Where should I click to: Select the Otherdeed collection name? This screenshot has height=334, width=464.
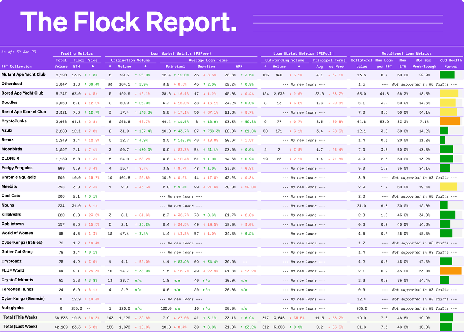12,84
